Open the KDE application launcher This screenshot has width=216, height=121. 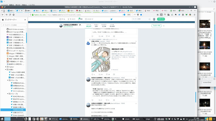pos(2,119)
